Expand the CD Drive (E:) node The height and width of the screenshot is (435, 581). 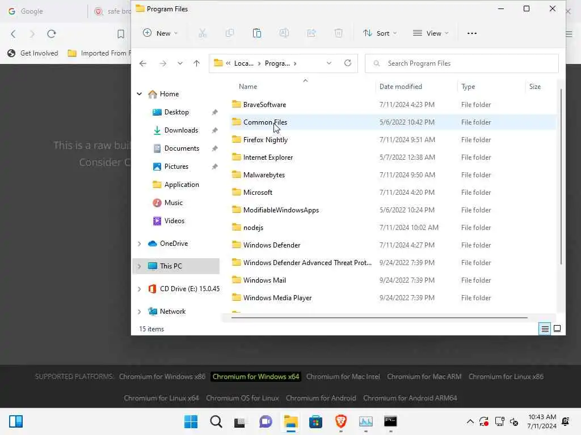pos(140,289)
